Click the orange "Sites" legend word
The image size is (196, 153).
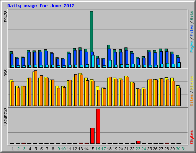pyautogui.click(x=191, y=100)
